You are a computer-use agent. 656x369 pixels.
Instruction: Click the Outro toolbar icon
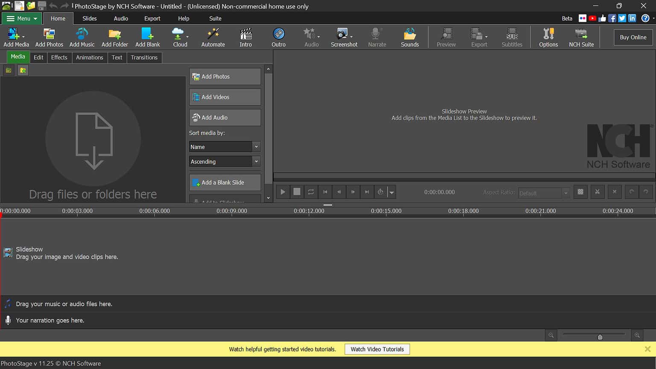click(x=278, y=37)
